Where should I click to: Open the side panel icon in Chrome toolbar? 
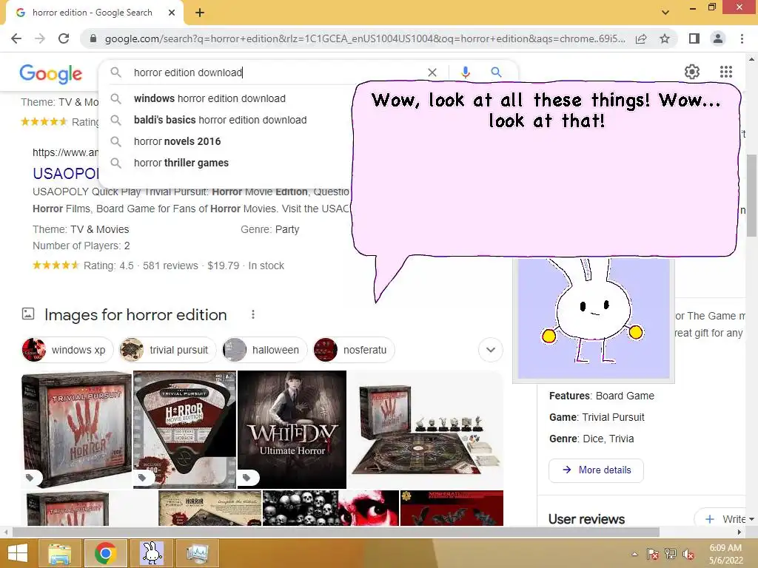point(694,38)
